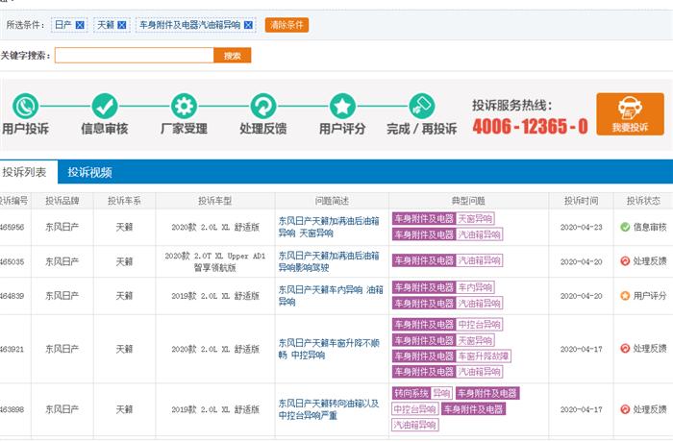The height and width of the screenshot is (442, 673).
Task: Click the 天窗异响 tag in first row
Action: [475, 218]
